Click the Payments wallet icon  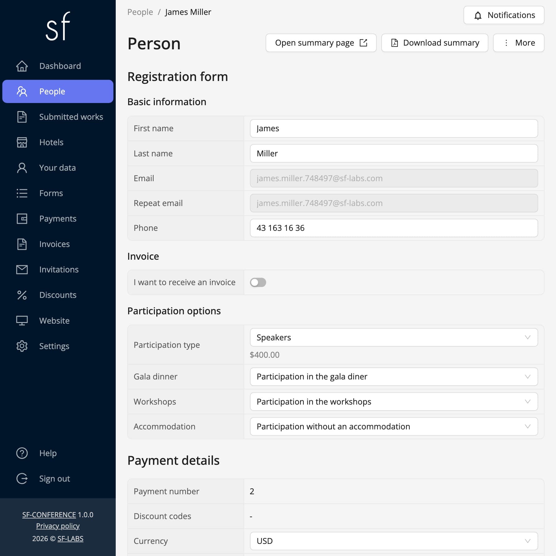click(x=22, y=219)
